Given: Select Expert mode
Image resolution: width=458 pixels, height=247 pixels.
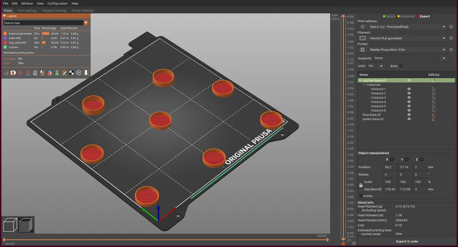Looking at the screenshot, I should tap(423, 16).
